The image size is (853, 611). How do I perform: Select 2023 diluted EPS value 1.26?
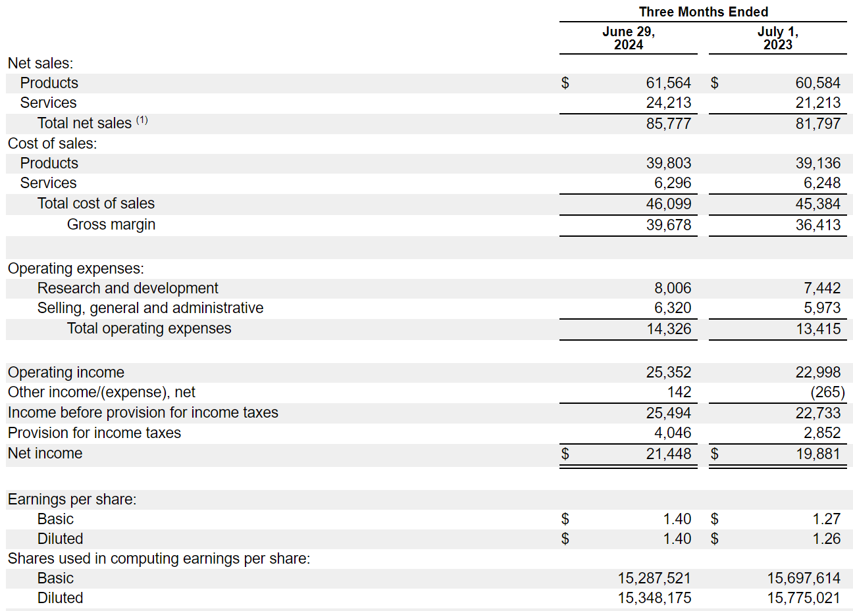pyautogui.click(x=826, y=539)
